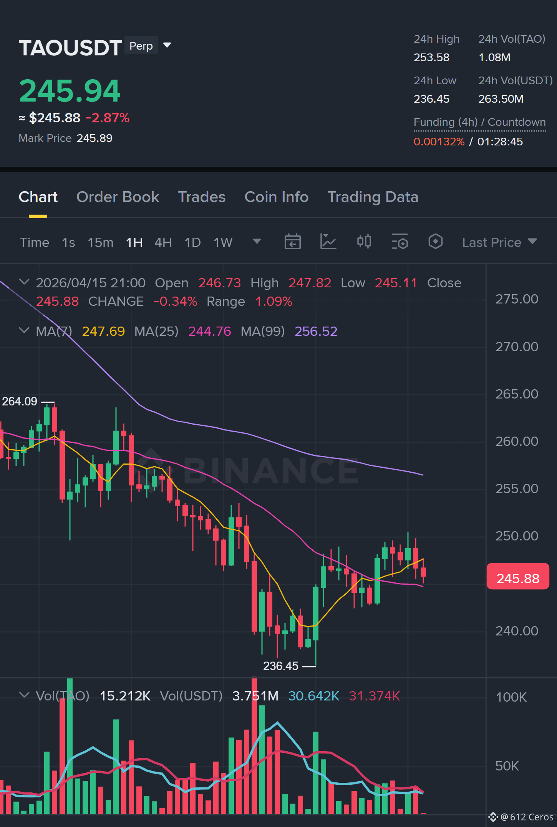The width and height of the screenshot is (557, 827).
Task: Open chart display settings icon
Action: coord(400,242)
